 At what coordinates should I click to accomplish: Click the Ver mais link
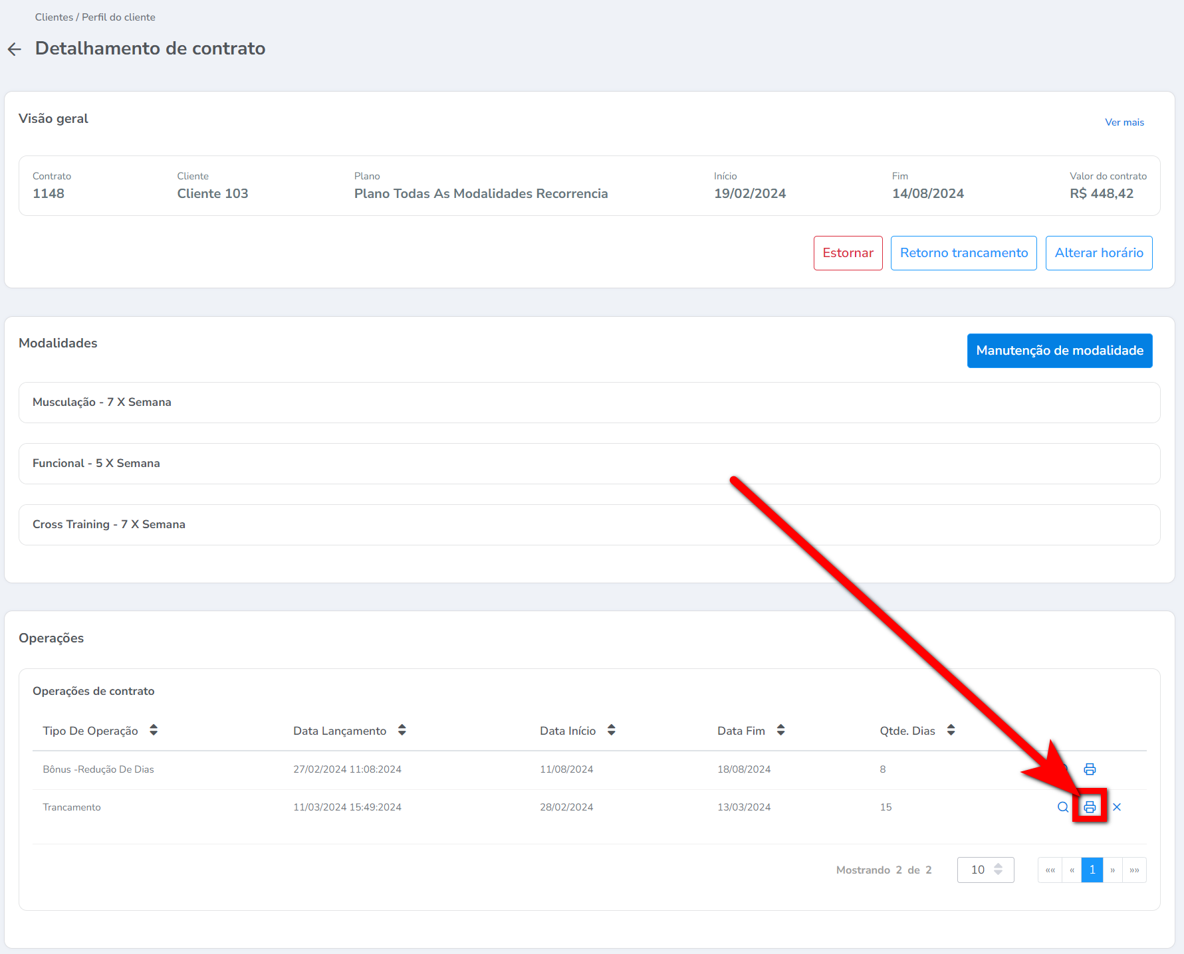tap(1124, 122)
